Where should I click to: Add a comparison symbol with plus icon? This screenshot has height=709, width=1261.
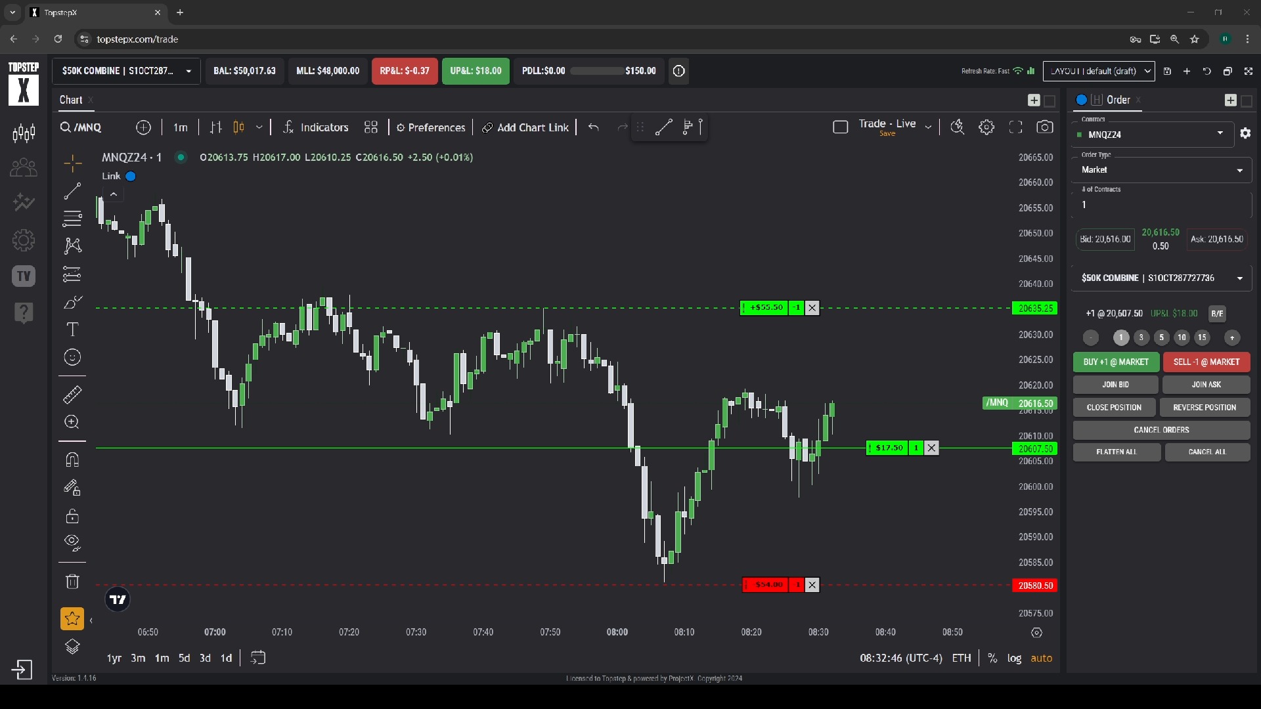click(x=143, y=127)
